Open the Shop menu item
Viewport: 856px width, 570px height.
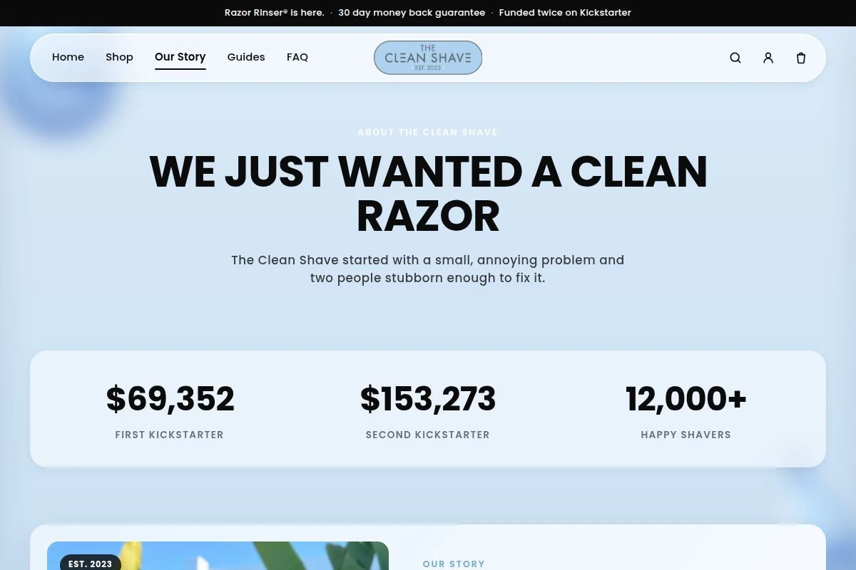pyautogui.click(x=119, y=57)
